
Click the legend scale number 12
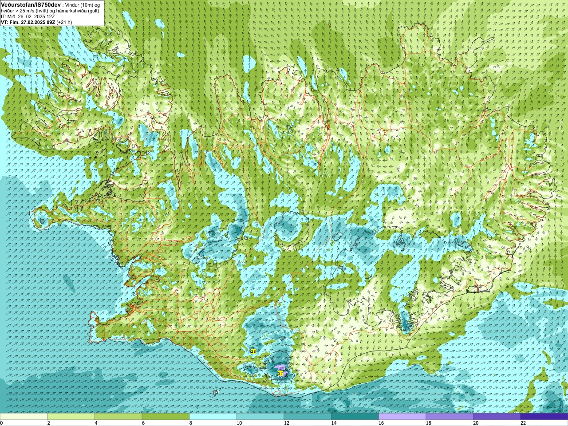coord(287,423)
